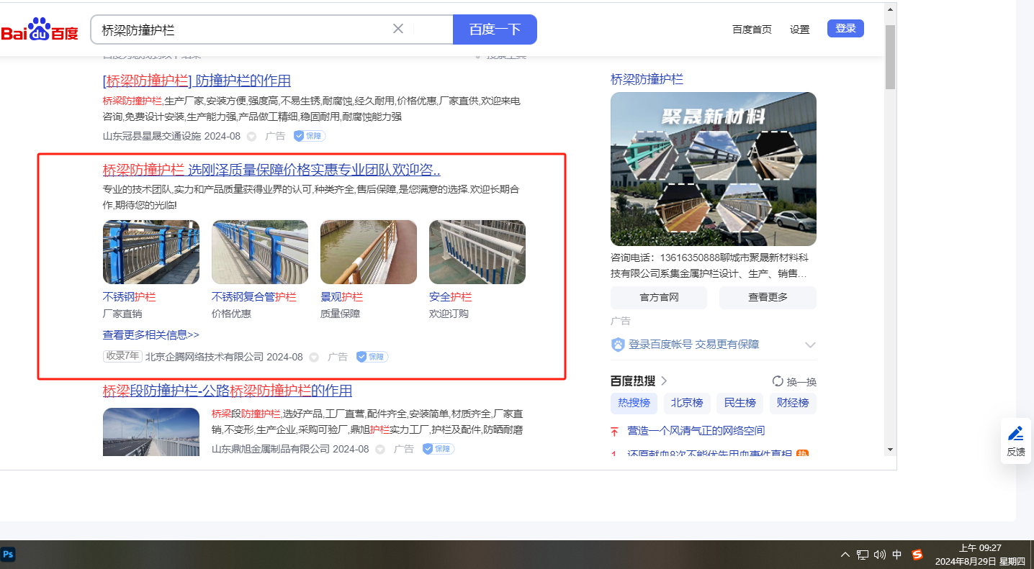Open the result 桥梁段防撞护栏-公路桥梁防撞护栏的作用
The width and height of the screenshot is (1034, 569).
click(228, 391)
